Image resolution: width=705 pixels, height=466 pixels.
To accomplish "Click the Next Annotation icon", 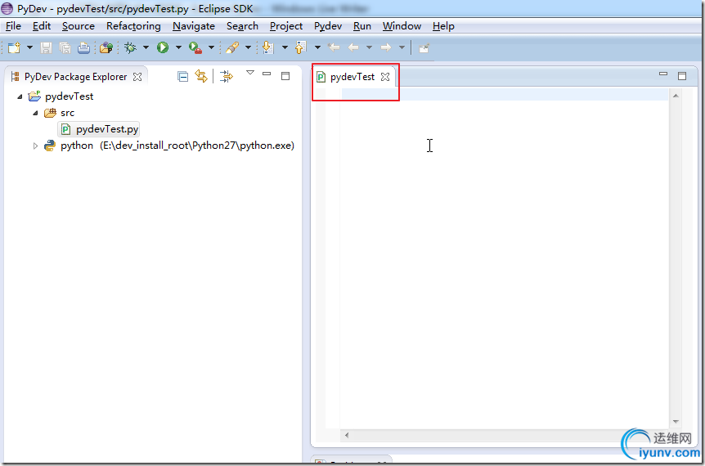I will (268, 47).
